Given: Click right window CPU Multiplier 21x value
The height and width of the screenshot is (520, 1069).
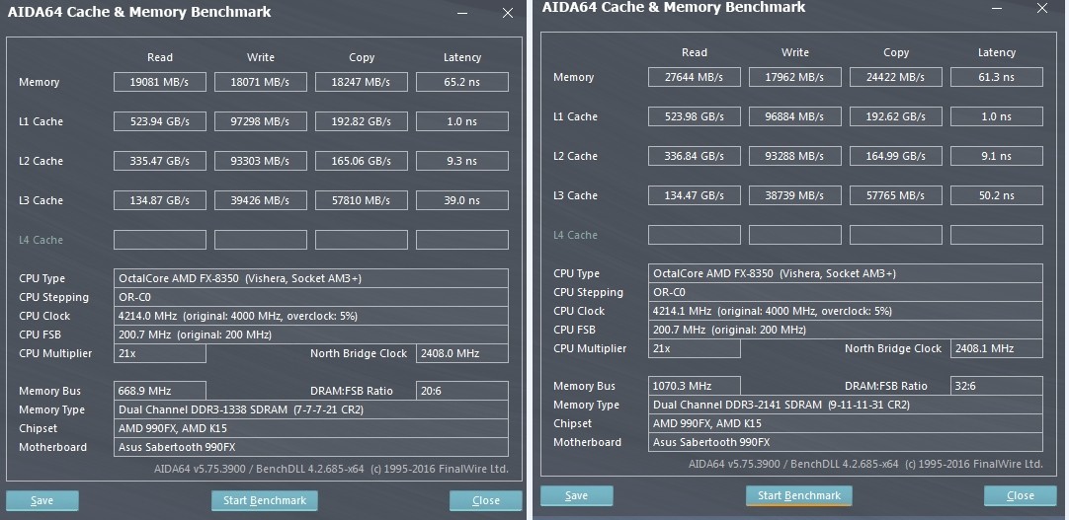Looking at the screenshot, I should (x=694, y=348).
